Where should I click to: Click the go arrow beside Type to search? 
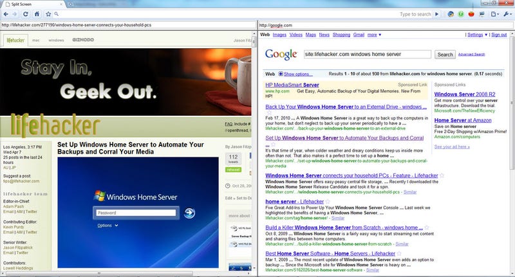click(x=437, y=14)
